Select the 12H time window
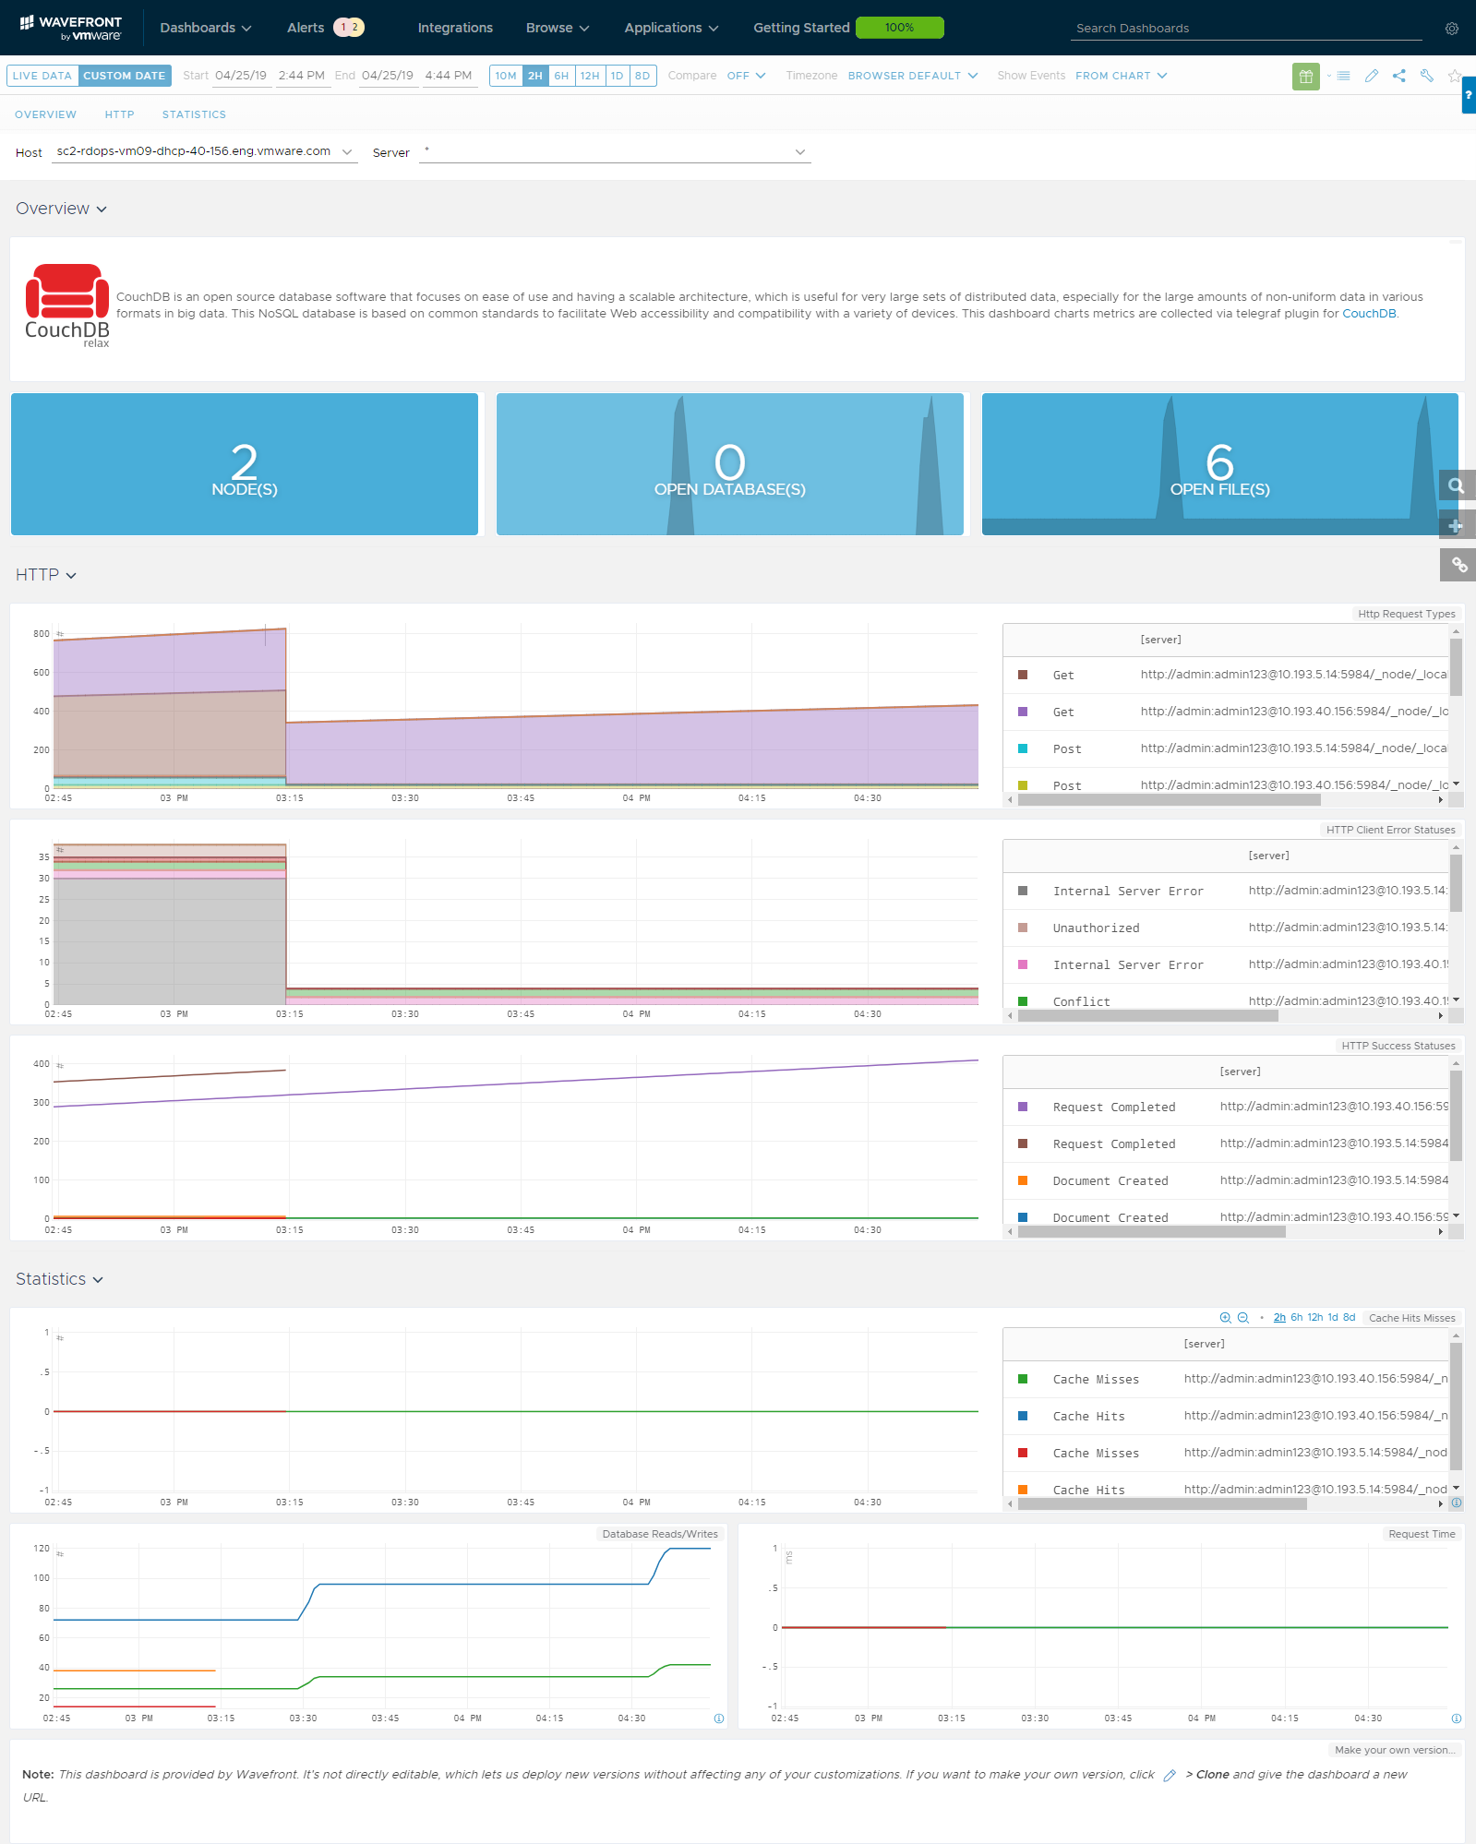This screenshot has width=1476, height=1844. point(590,76)
